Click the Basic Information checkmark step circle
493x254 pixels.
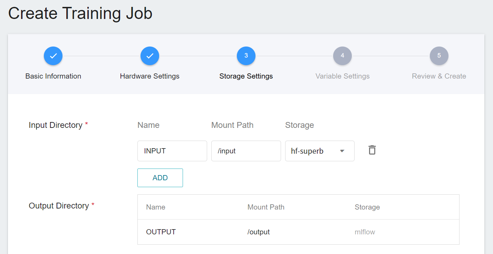(x=53, y=56)
